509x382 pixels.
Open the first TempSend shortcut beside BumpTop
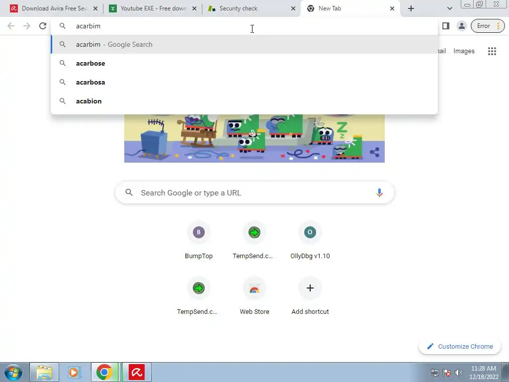pos(254,240)
